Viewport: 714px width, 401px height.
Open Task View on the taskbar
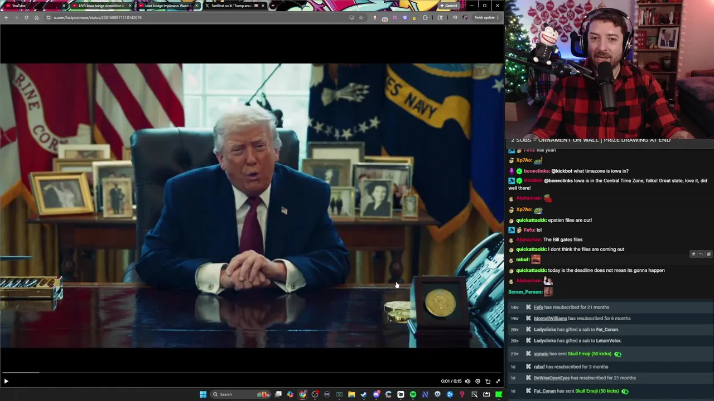click(279, 394)
